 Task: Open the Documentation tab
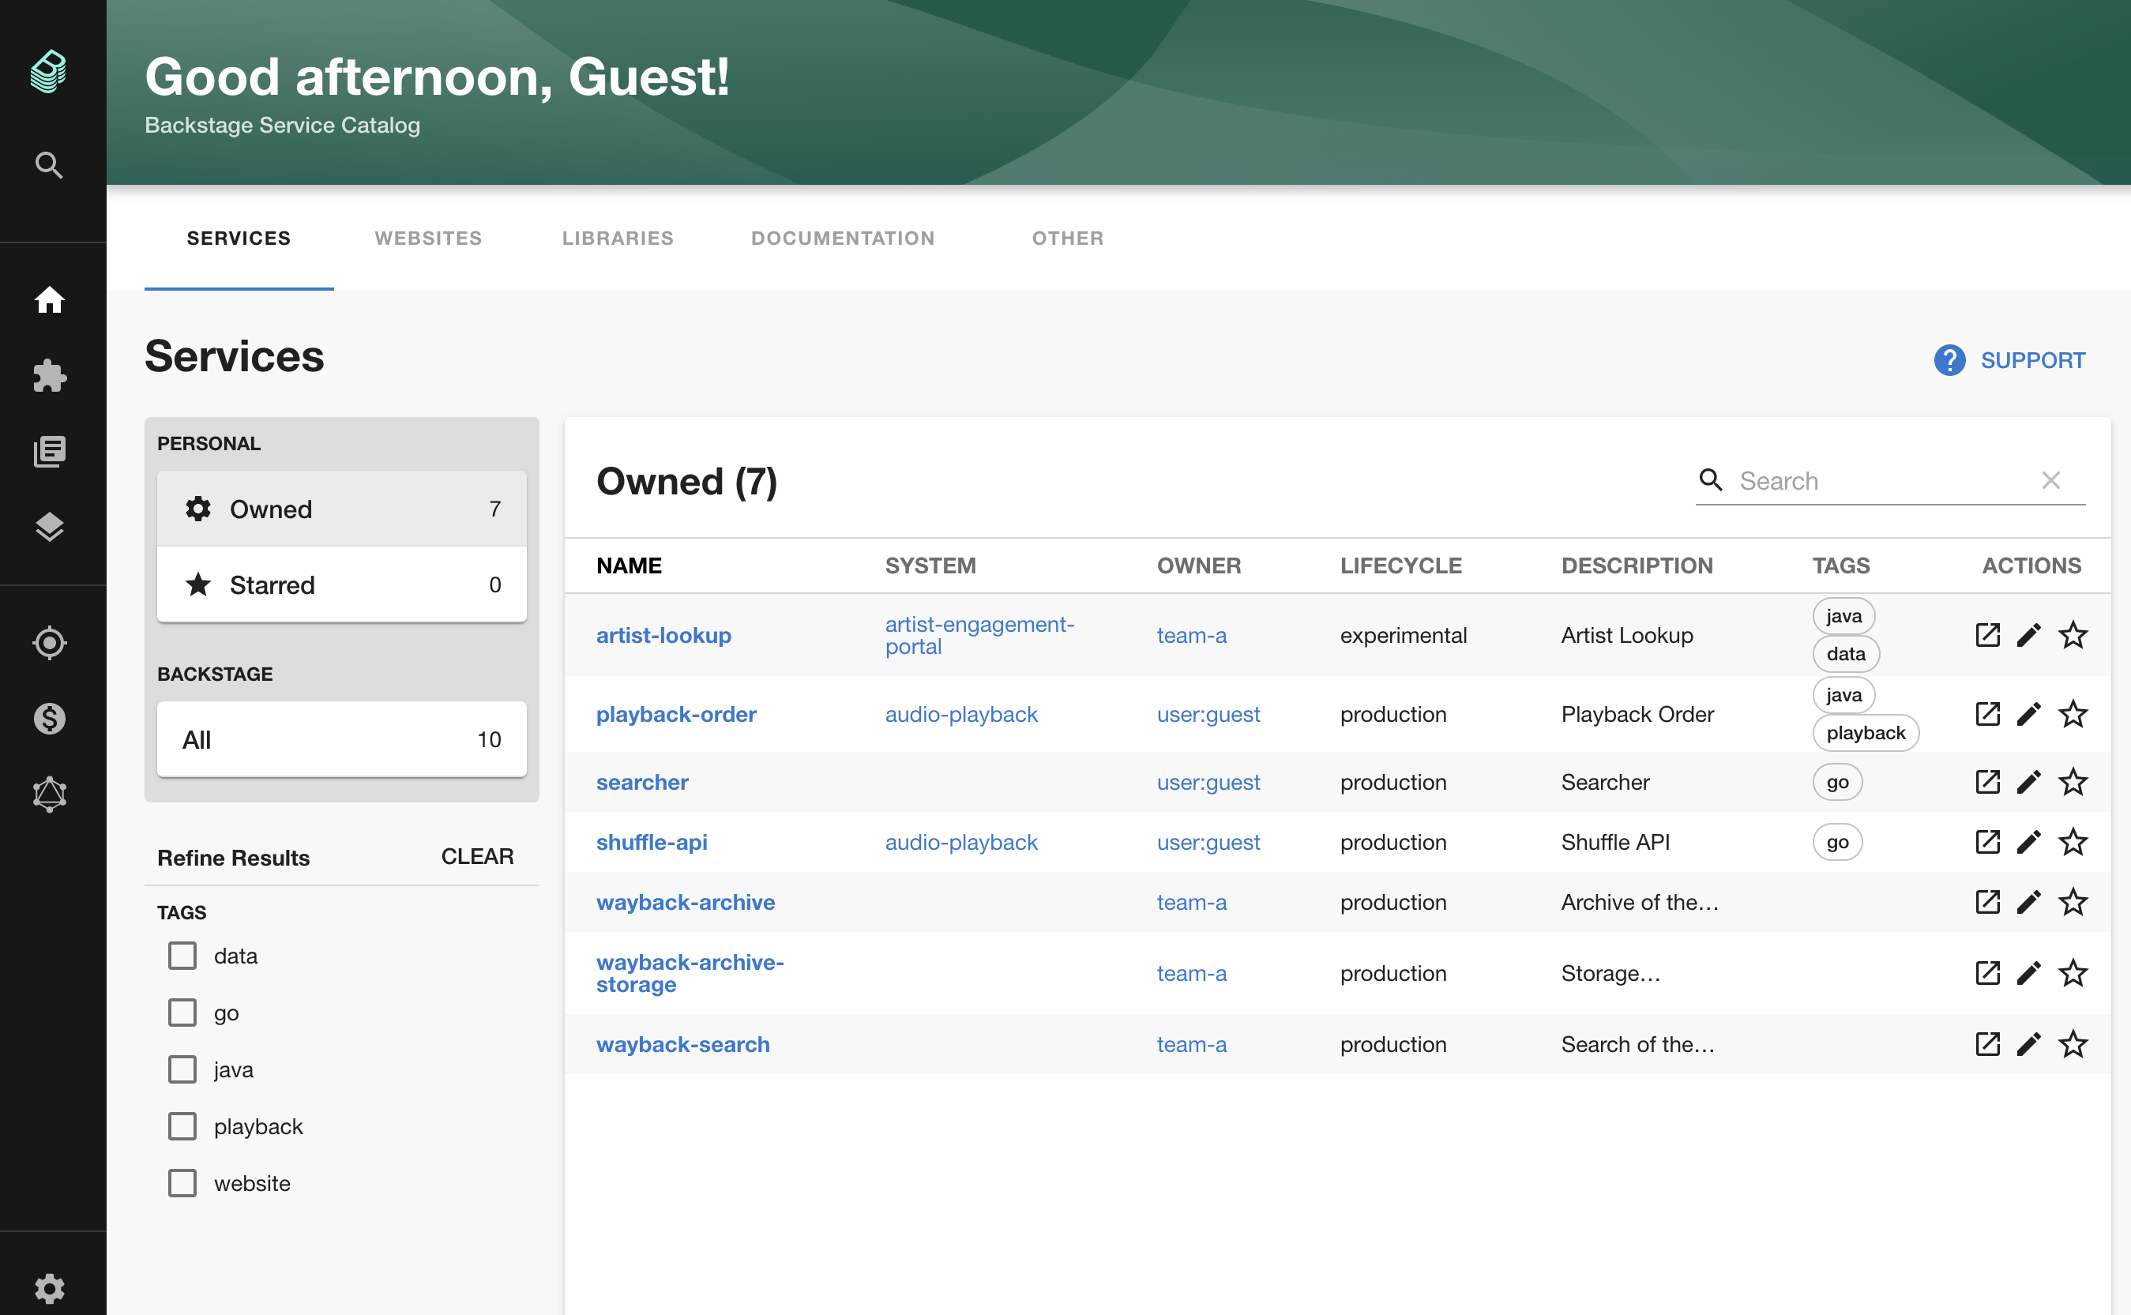[842, 239]
